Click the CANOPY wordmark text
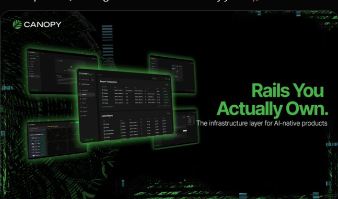Screen dimensions: 338x199 (x=42, y=24)
